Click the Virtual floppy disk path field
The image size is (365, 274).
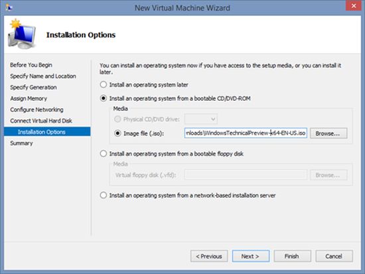(x=246, y=175)
